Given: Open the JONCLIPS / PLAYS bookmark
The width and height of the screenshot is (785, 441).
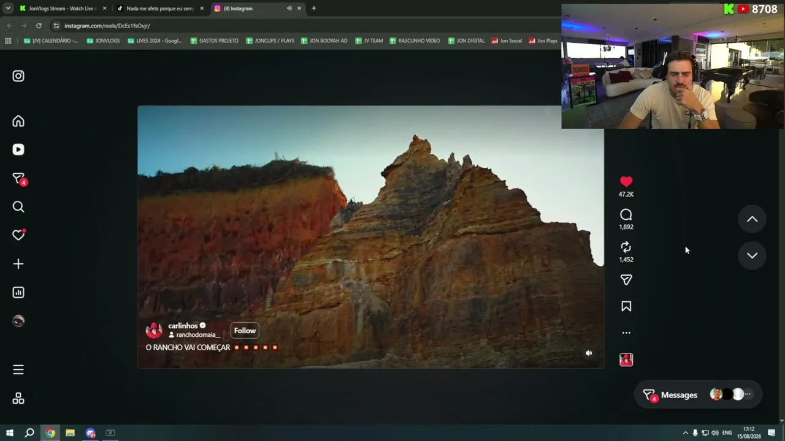Looking at the screenshot, I should pos(270,41).
